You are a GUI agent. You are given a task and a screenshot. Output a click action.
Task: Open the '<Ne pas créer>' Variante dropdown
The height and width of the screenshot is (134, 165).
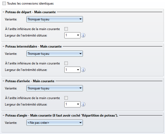pos(55,123)
